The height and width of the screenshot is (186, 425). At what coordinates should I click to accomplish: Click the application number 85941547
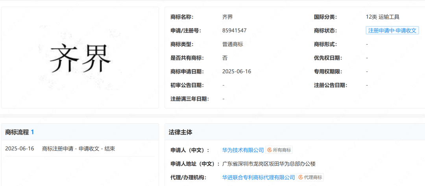point(234,31)
